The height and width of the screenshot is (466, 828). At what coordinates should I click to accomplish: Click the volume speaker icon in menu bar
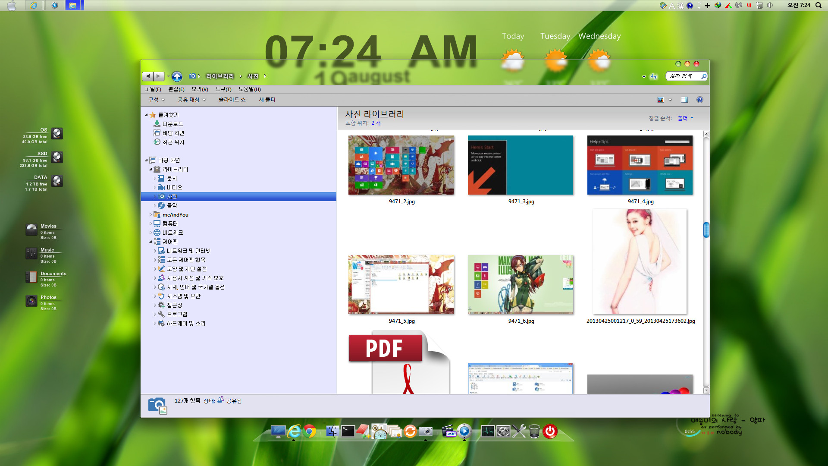coord(770,5)
